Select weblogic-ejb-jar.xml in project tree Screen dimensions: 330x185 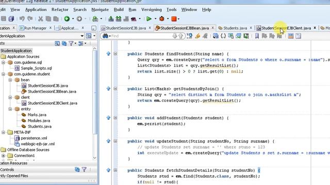38,144
